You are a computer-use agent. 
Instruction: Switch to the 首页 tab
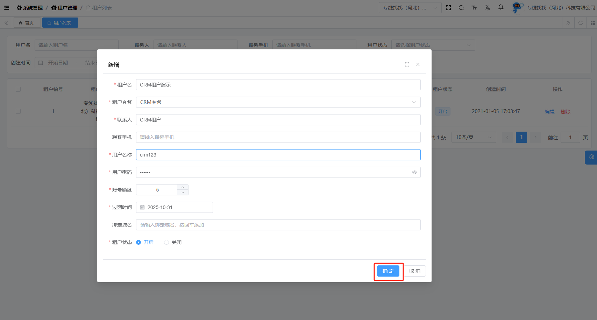pyautogui.click(x=27, y=23)
